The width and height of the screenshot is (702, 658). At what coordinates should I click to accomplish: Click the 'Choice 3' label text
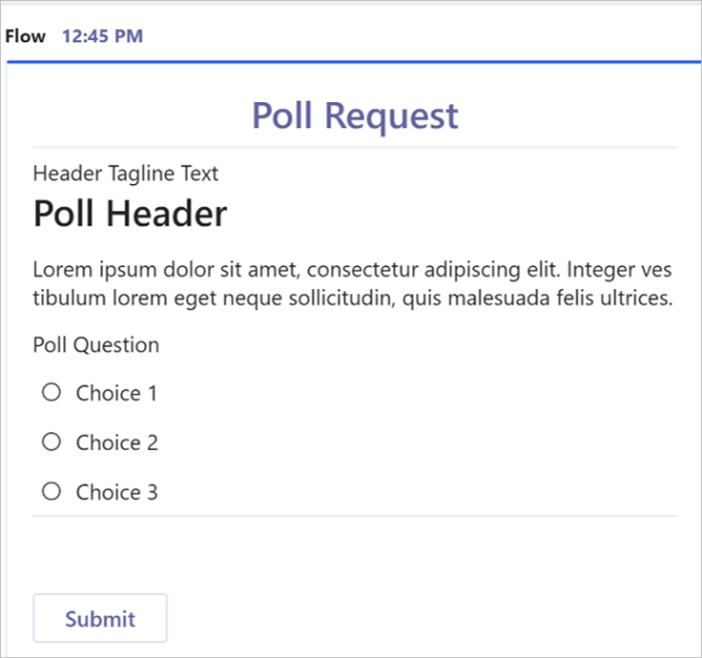tap(116, 492)
